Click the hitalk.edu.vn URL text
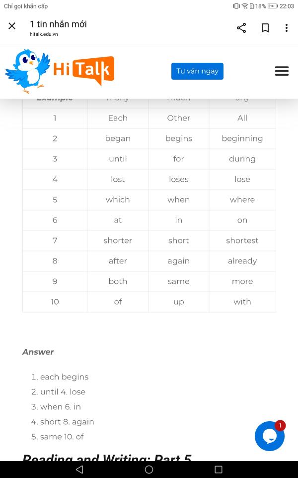 tap(44, 34)
